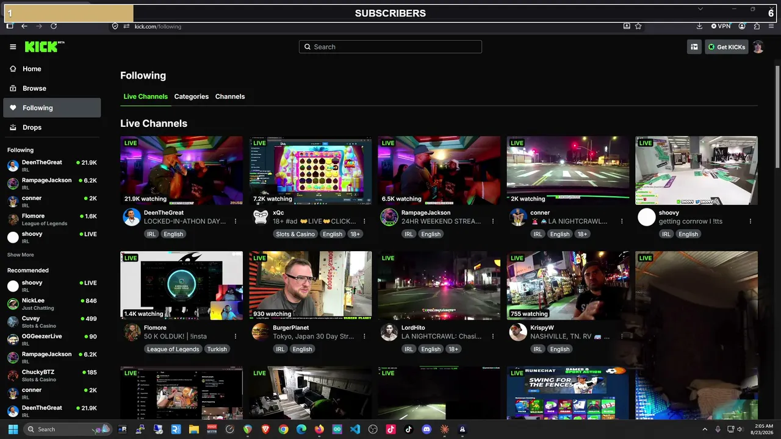Open the user profile avatar menu

tap(758, 47)
